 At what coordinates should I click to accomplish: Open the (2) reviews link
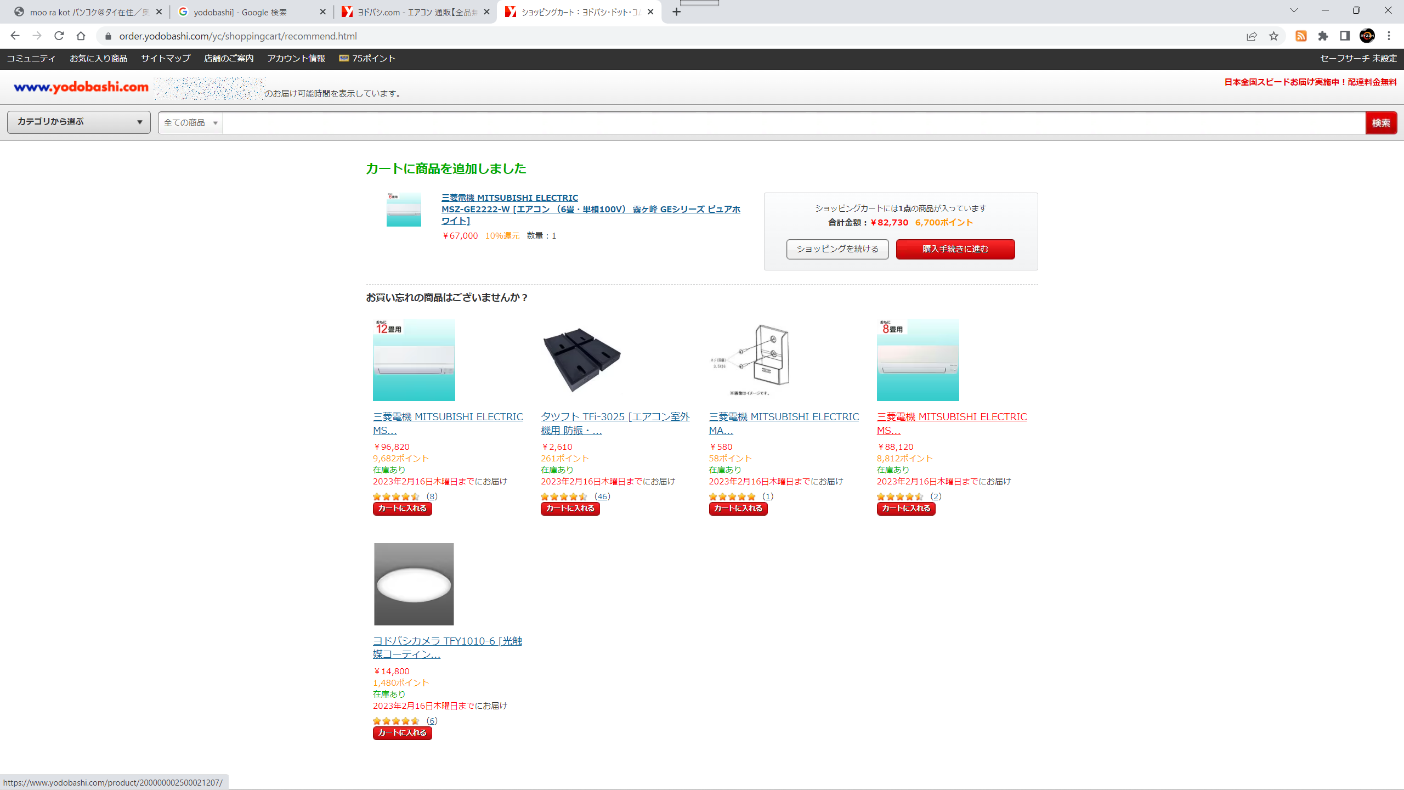pos(936,496)
